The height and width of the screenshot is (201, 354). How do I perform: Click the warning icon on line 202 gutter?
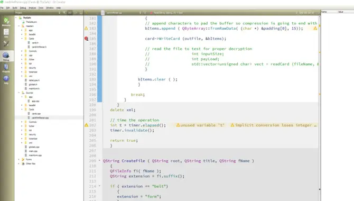coord(86,125)
